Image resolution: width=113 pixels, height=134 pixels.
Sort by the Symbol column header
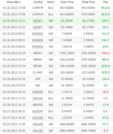point(38,2)
